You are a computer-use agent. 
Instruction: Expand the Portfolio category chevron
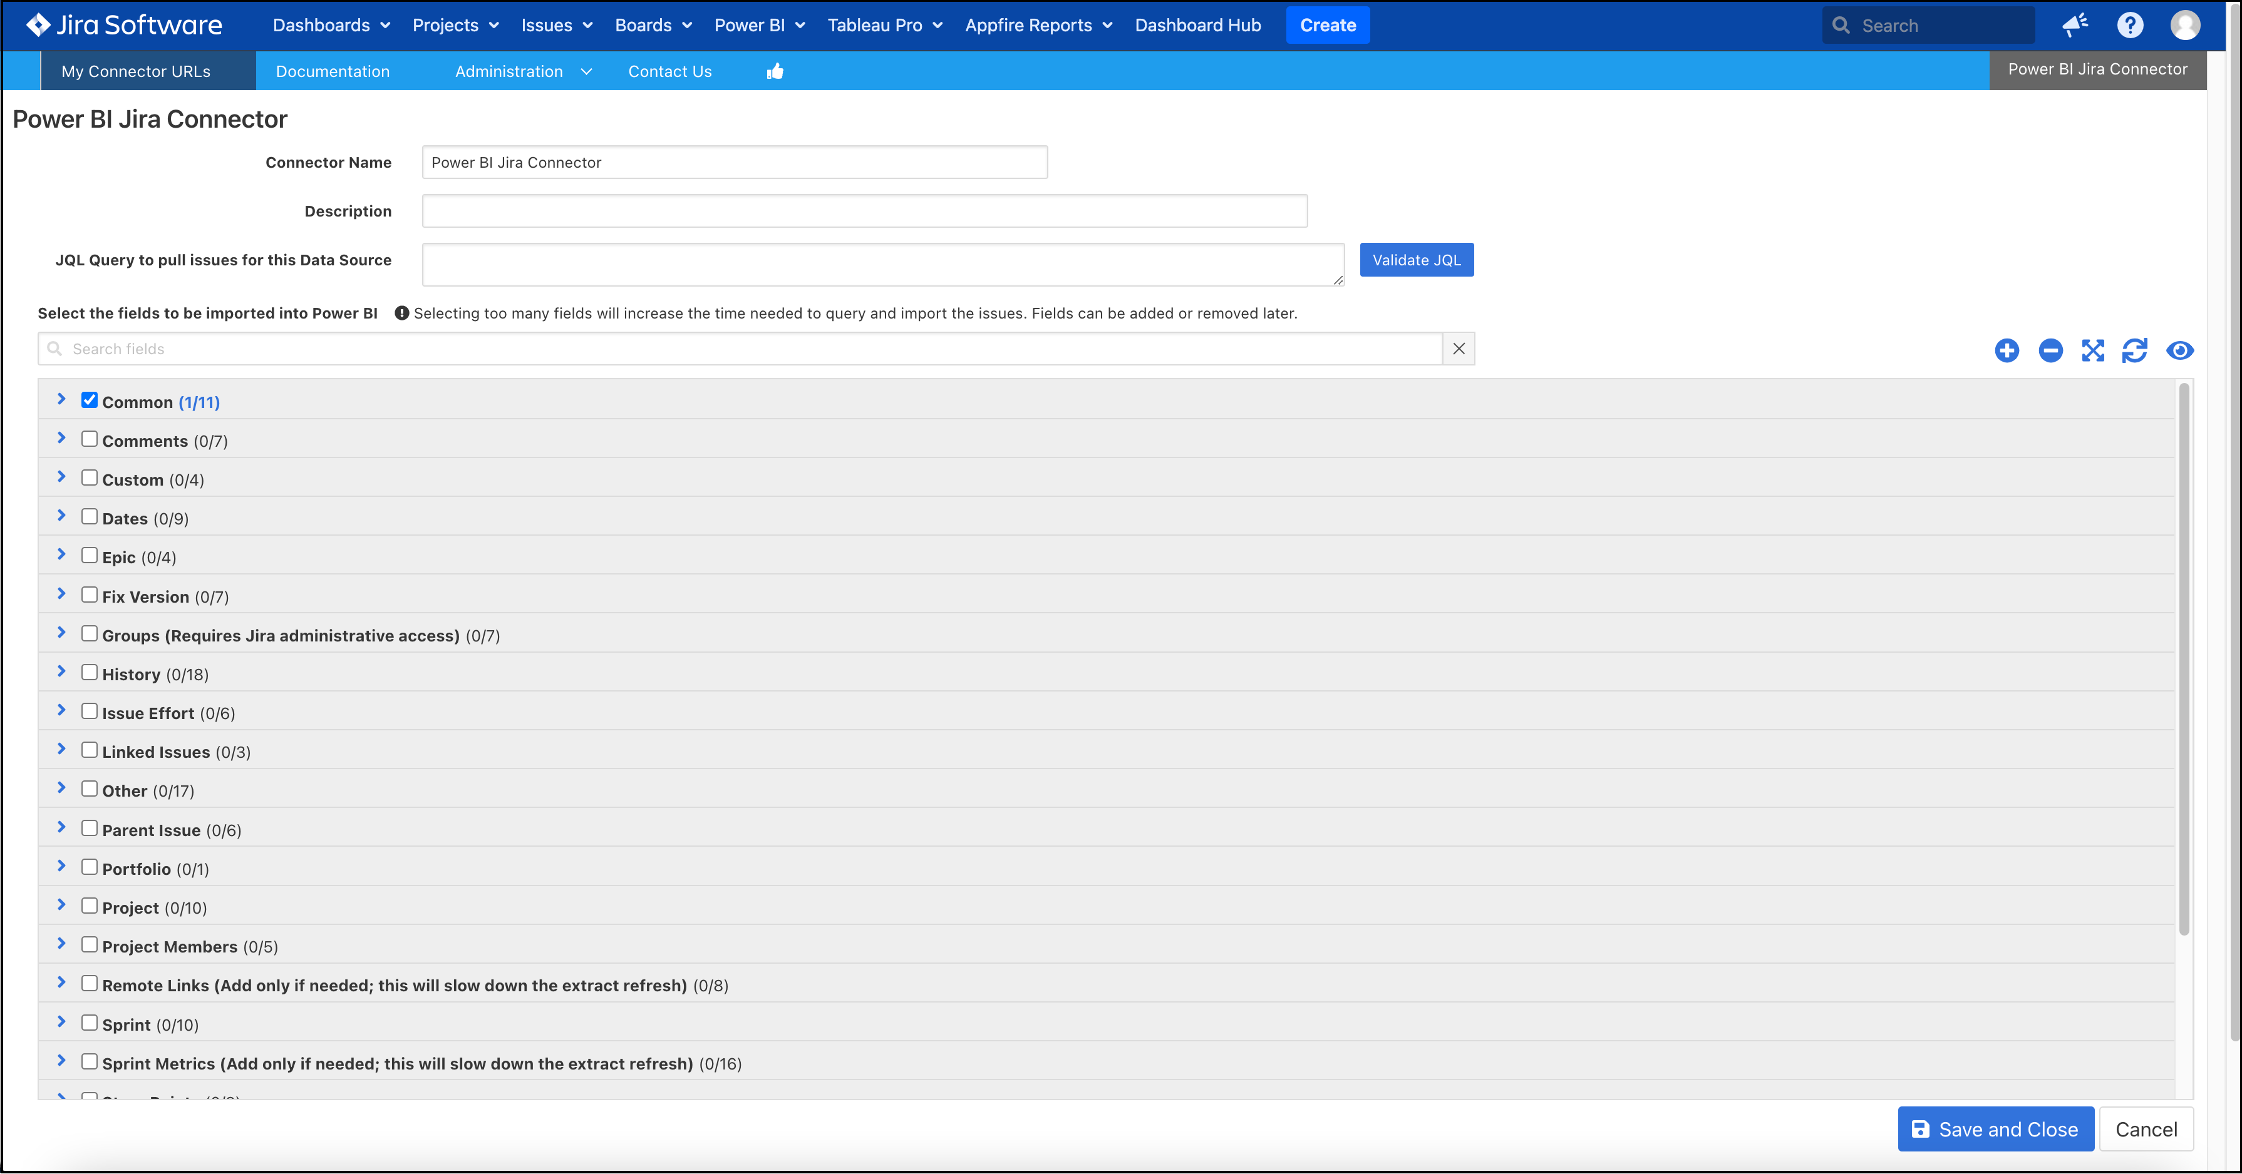61,865
